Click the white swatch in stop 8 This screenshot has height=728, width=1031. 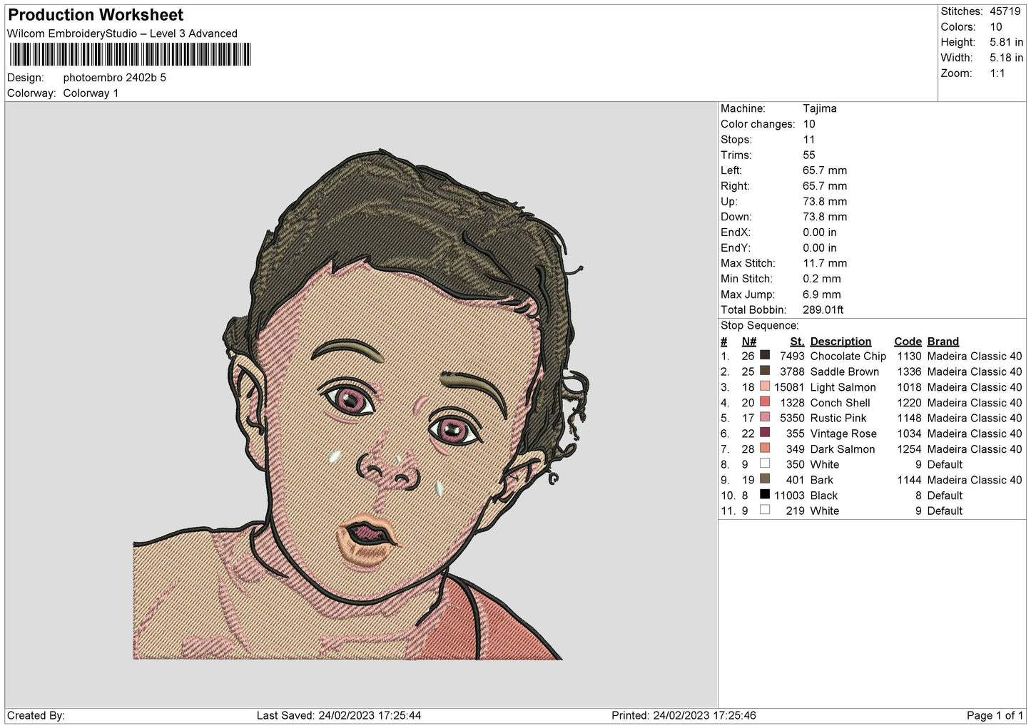coord(765,463)
